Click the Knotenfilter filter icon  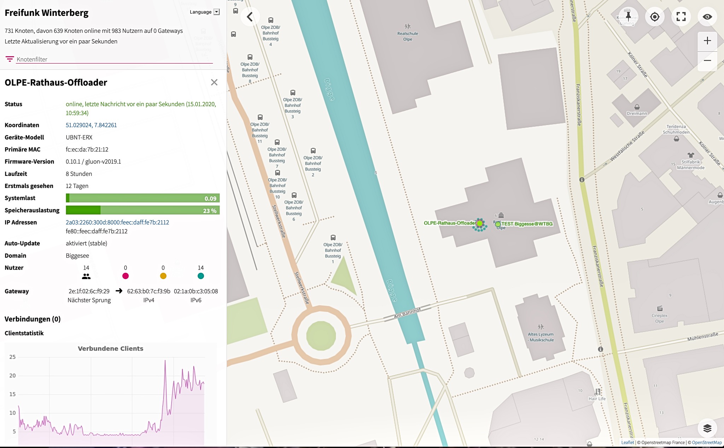coord(10,59)
